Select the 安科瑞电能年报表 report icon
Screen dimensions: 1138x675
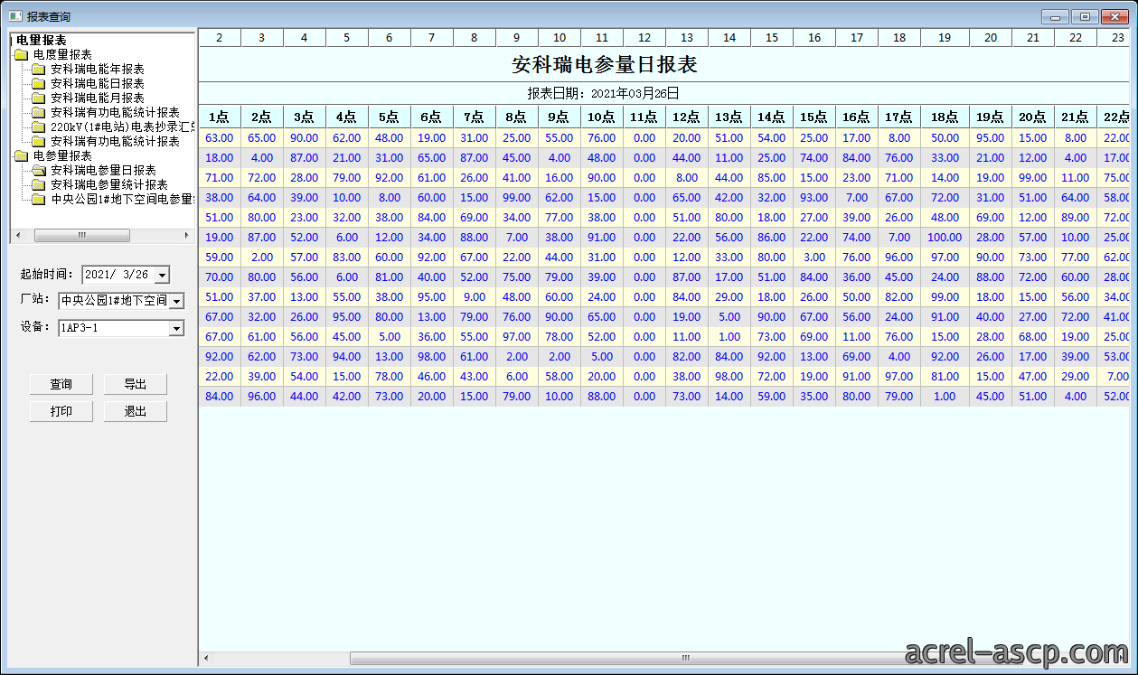(x=38, y=70)
